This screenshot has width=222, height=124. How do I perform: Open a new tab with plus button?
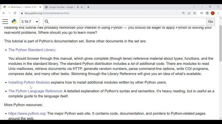coord(88,7)
